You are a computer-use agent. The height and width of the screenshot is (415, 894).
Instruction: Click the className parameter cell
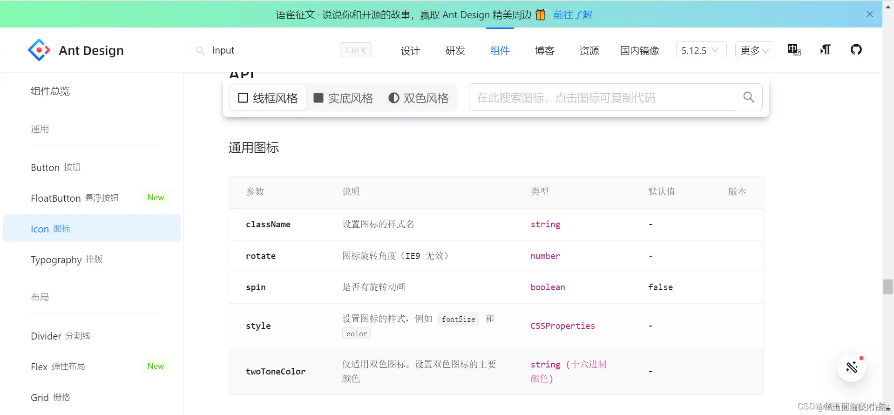(x=268, y=225)
